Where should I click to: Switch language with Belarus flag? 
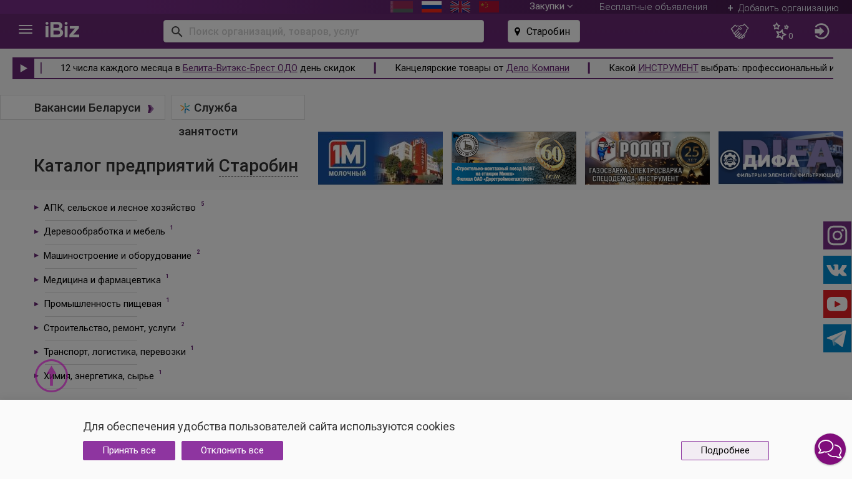402,6
